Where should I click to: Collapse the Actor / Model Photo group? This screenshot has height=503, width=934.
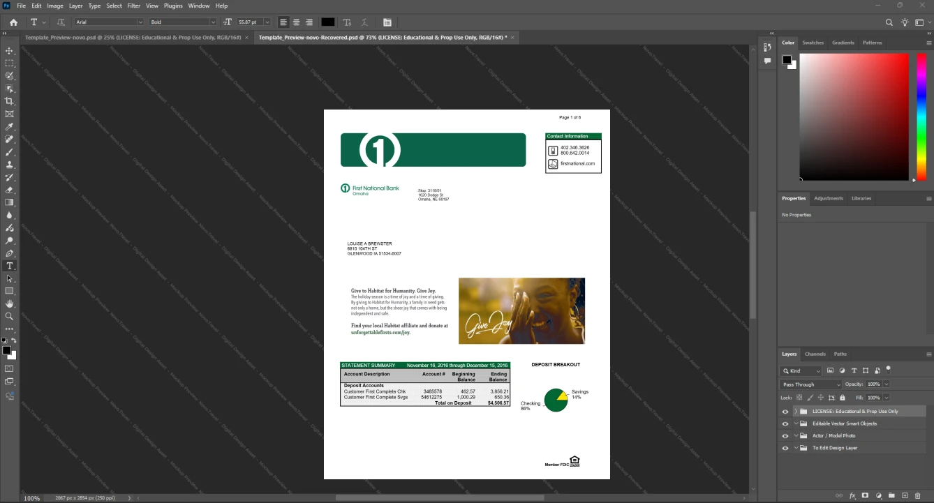796,436
